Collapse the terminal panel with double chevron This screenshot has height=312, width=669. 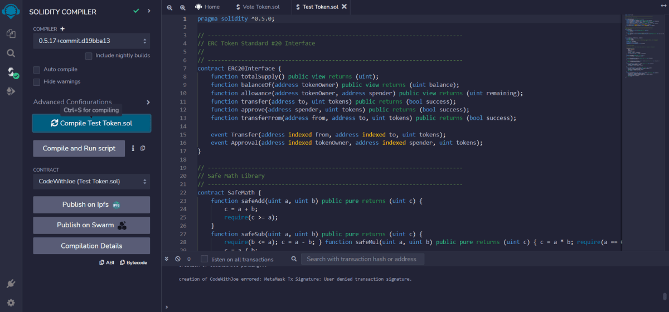(167, 259)
